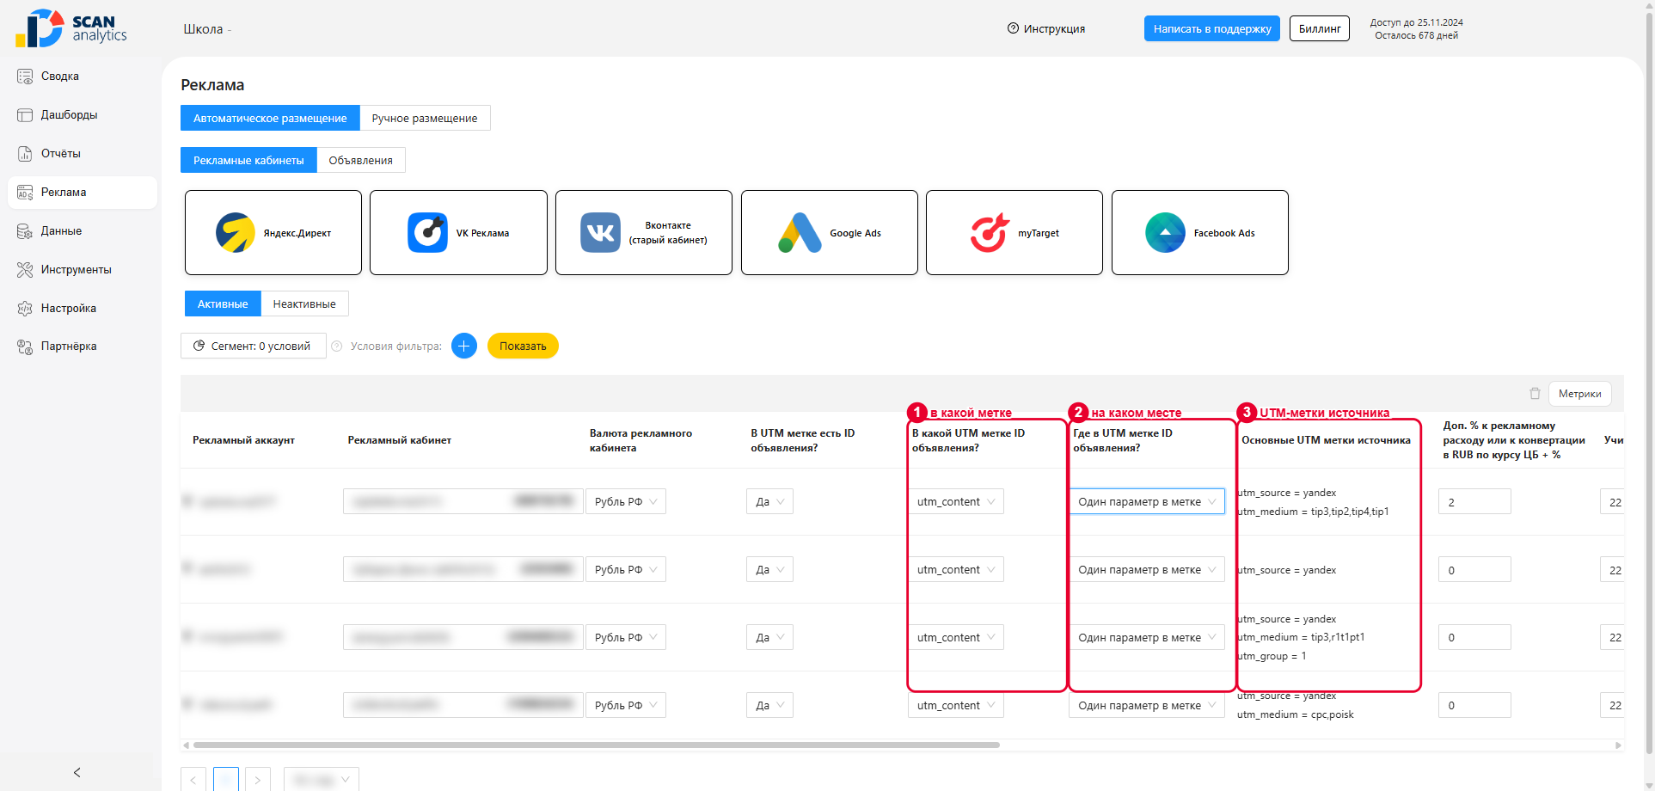Click Доп. % field in utm_group = 1 row
The height and width of the screenshot is (791, 1655).
click(1474, 637)
